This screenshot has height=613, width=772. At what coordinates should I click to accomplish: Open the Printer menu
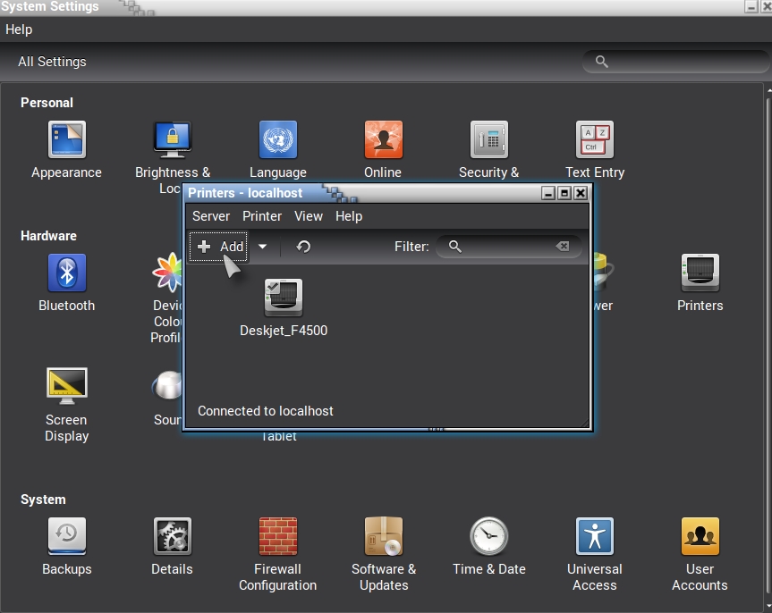pos(262,216)
